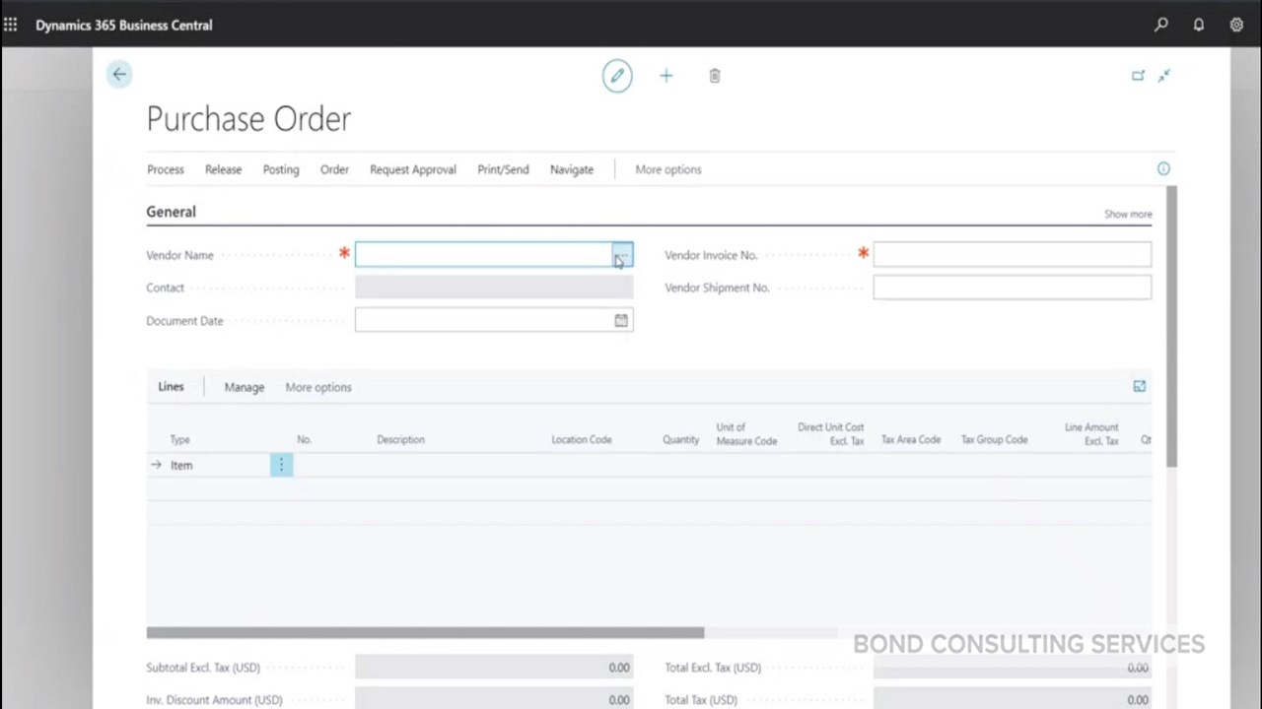
Task: Maximize the Lines section icon
Action: [1139, 386]
